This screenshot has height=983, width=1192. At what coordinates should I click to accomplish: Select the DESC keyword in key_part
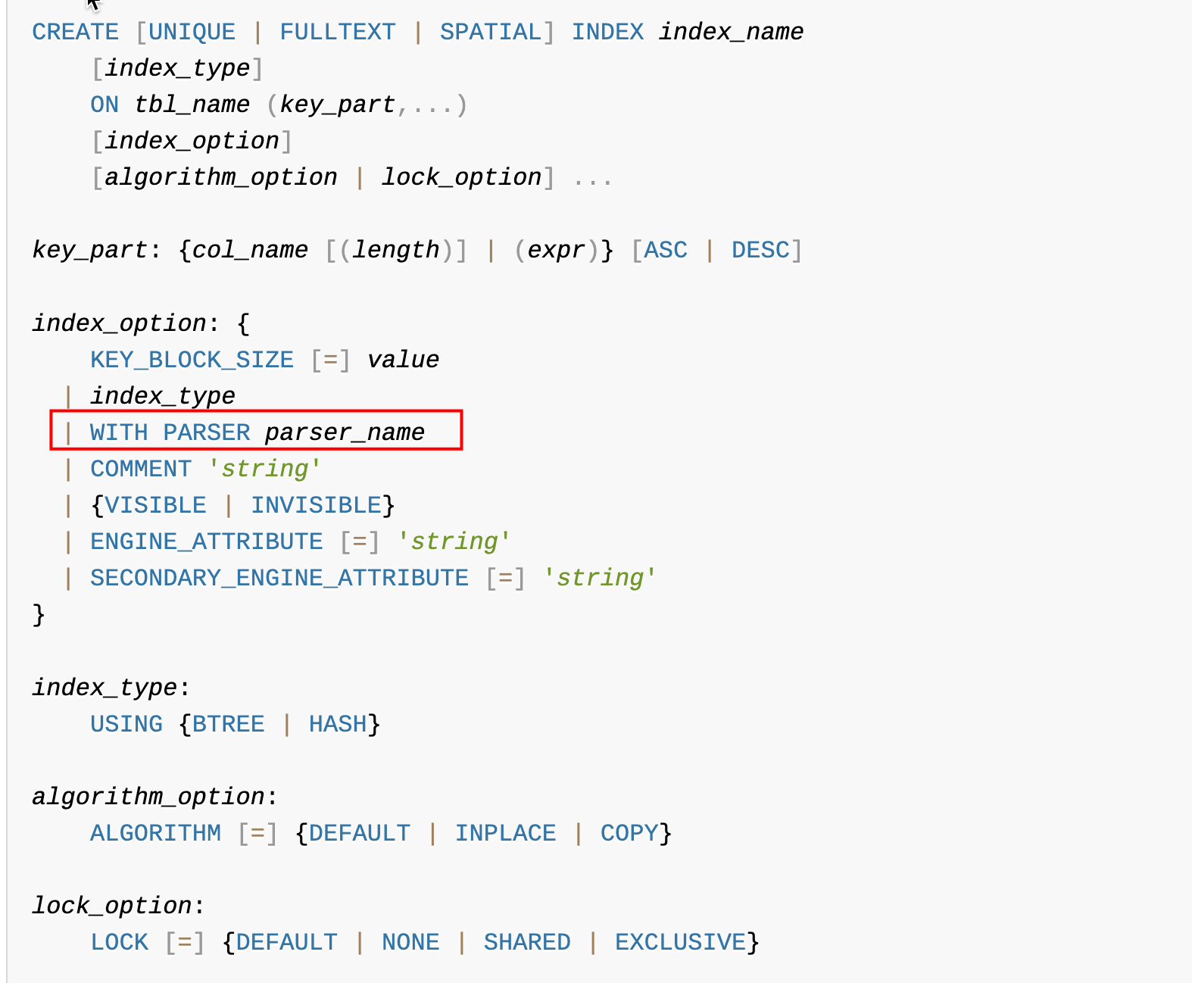tap(760, 250)
